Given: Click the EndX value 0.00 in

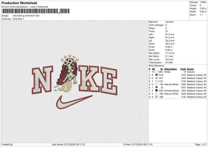Looking at the screenshot, I should click(169, 47).
